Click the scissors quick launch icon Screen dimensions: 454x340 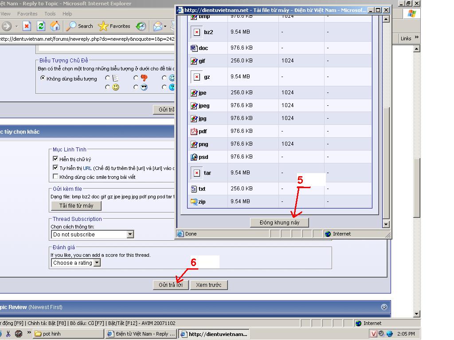click(x=8, y=334)
